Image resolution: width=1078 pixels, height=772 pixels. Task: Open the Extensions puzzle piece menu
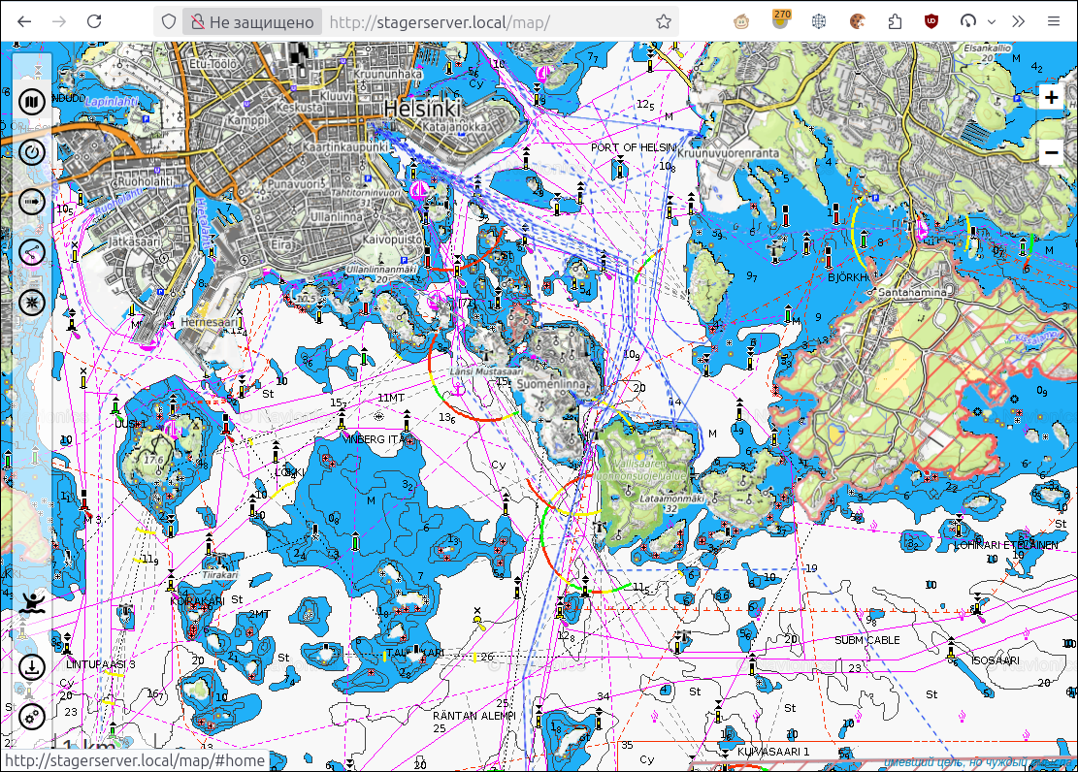pyautogui.click(x=895, y=21)
